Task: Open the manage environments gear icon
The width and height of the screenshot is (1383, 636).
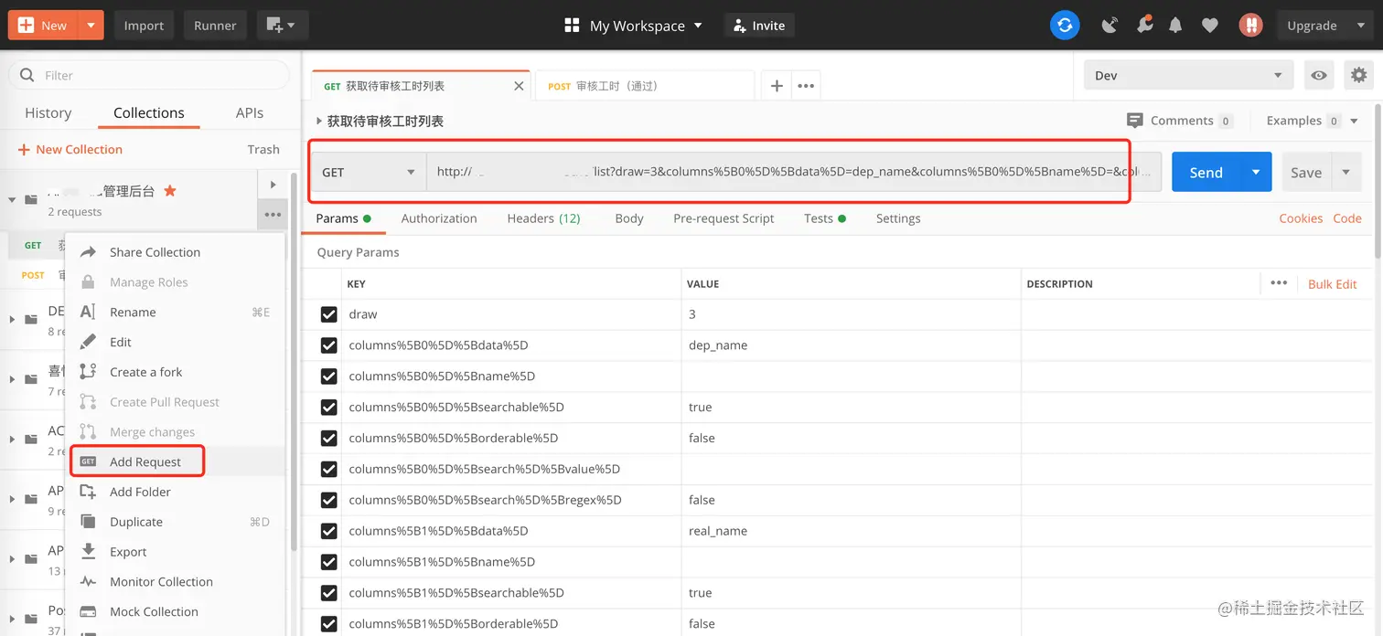Action: tap(1358, 76)
